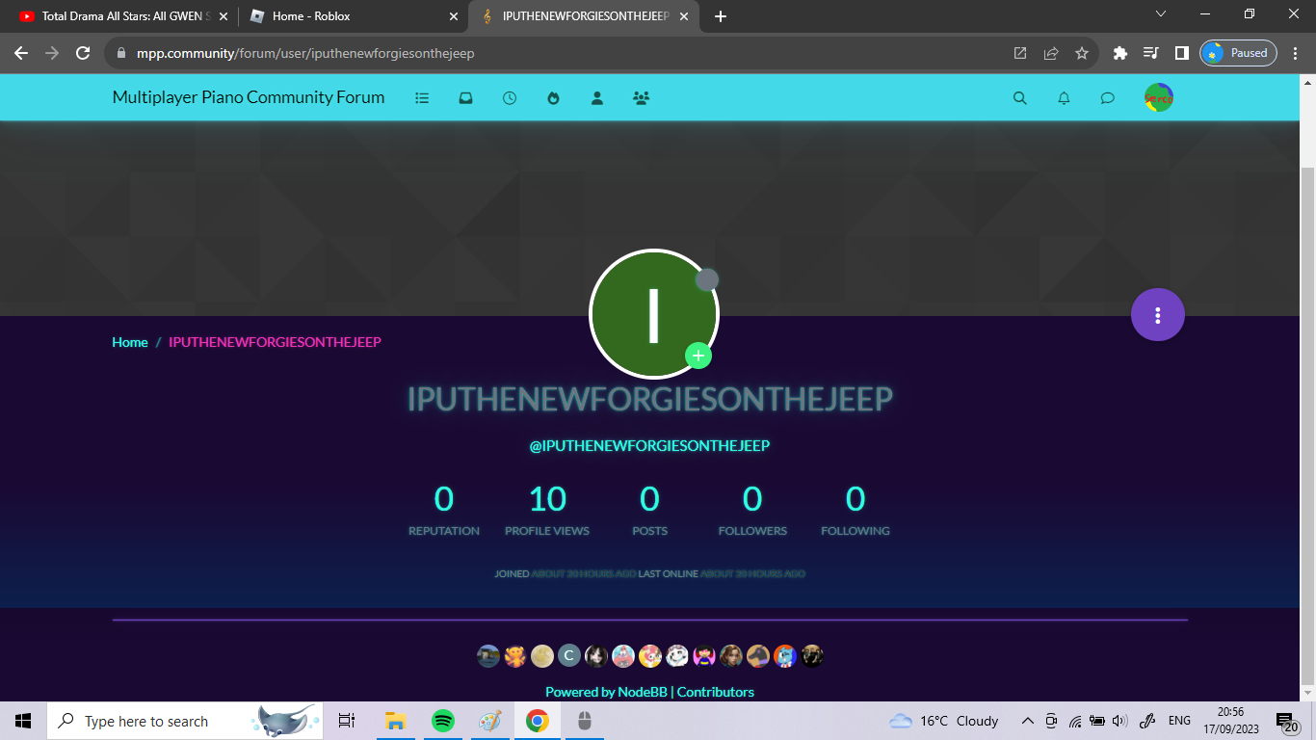Open the notifications bell icon

(1064, 97)
